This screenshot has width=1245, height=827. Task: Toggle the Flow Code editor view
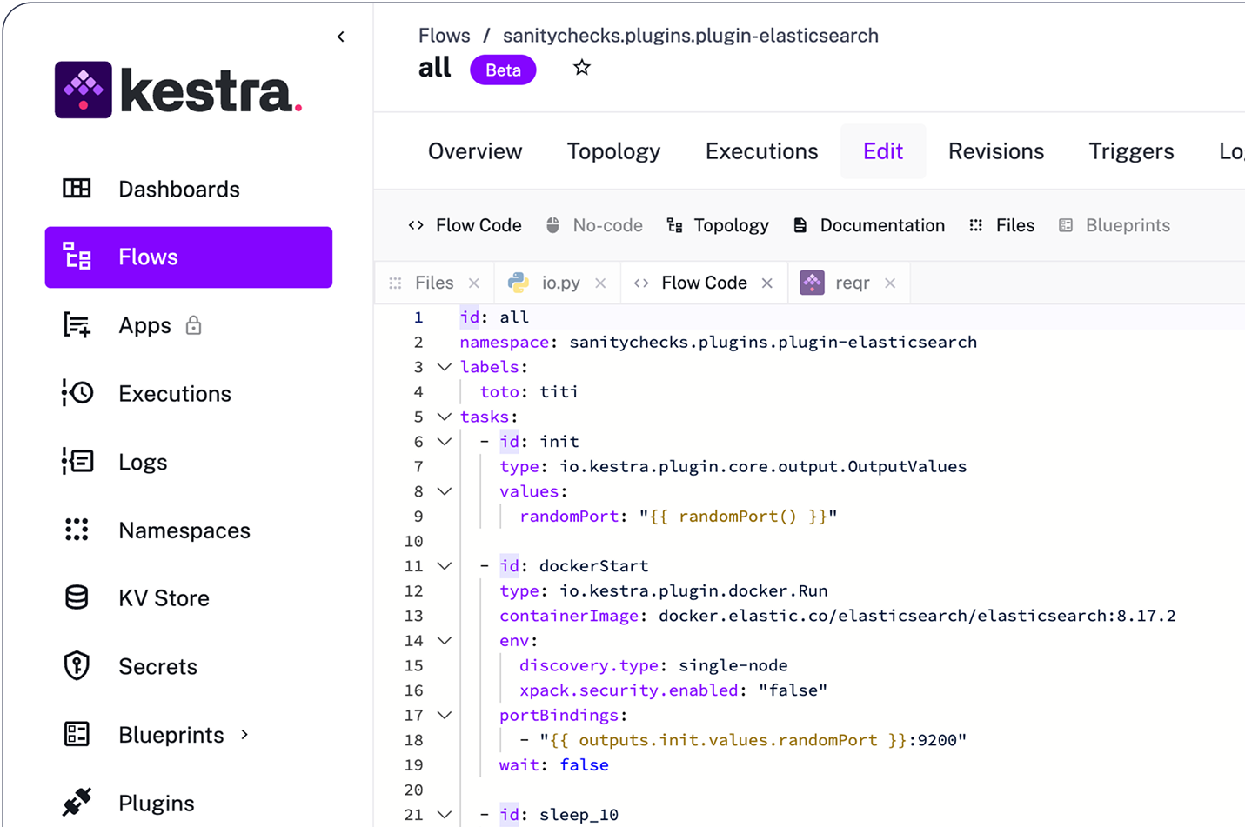point(465,225)
